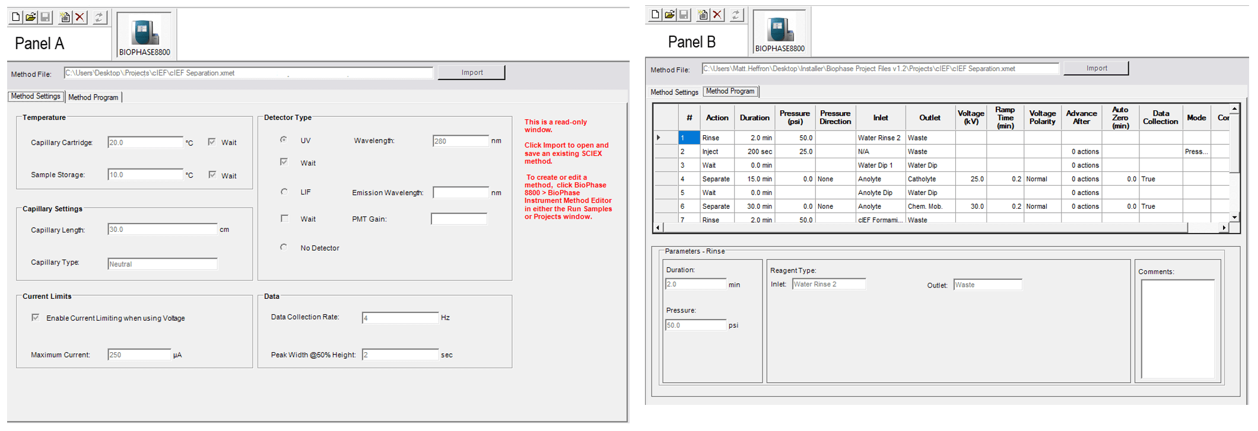This screenshot has width=1258, height=431.
Task: Select row 4 Separate 15.0 min
Action: (942, 178)
